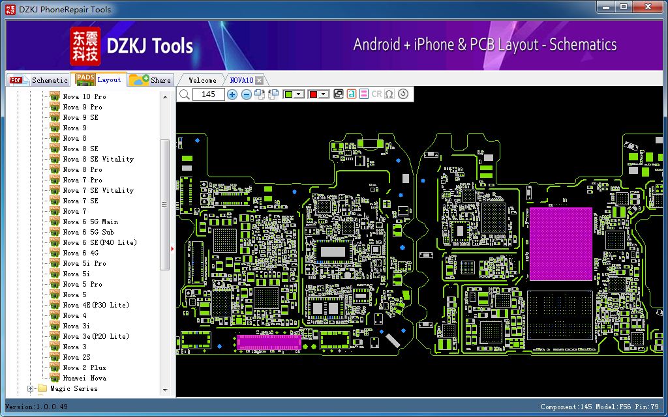668x417 pixels.
Task: Open Nova 5 Pro layout
Action: (x=82, y=284)
